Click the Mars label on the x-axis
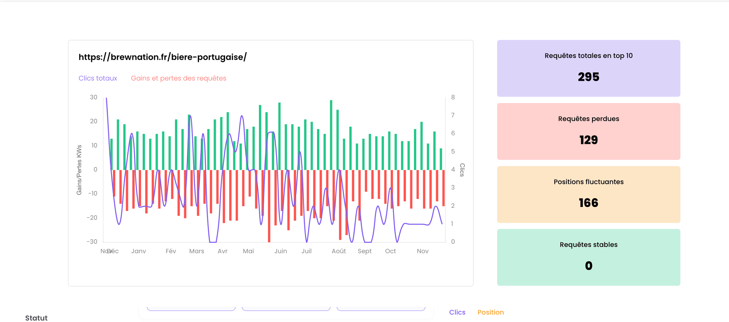 [197, 251]
